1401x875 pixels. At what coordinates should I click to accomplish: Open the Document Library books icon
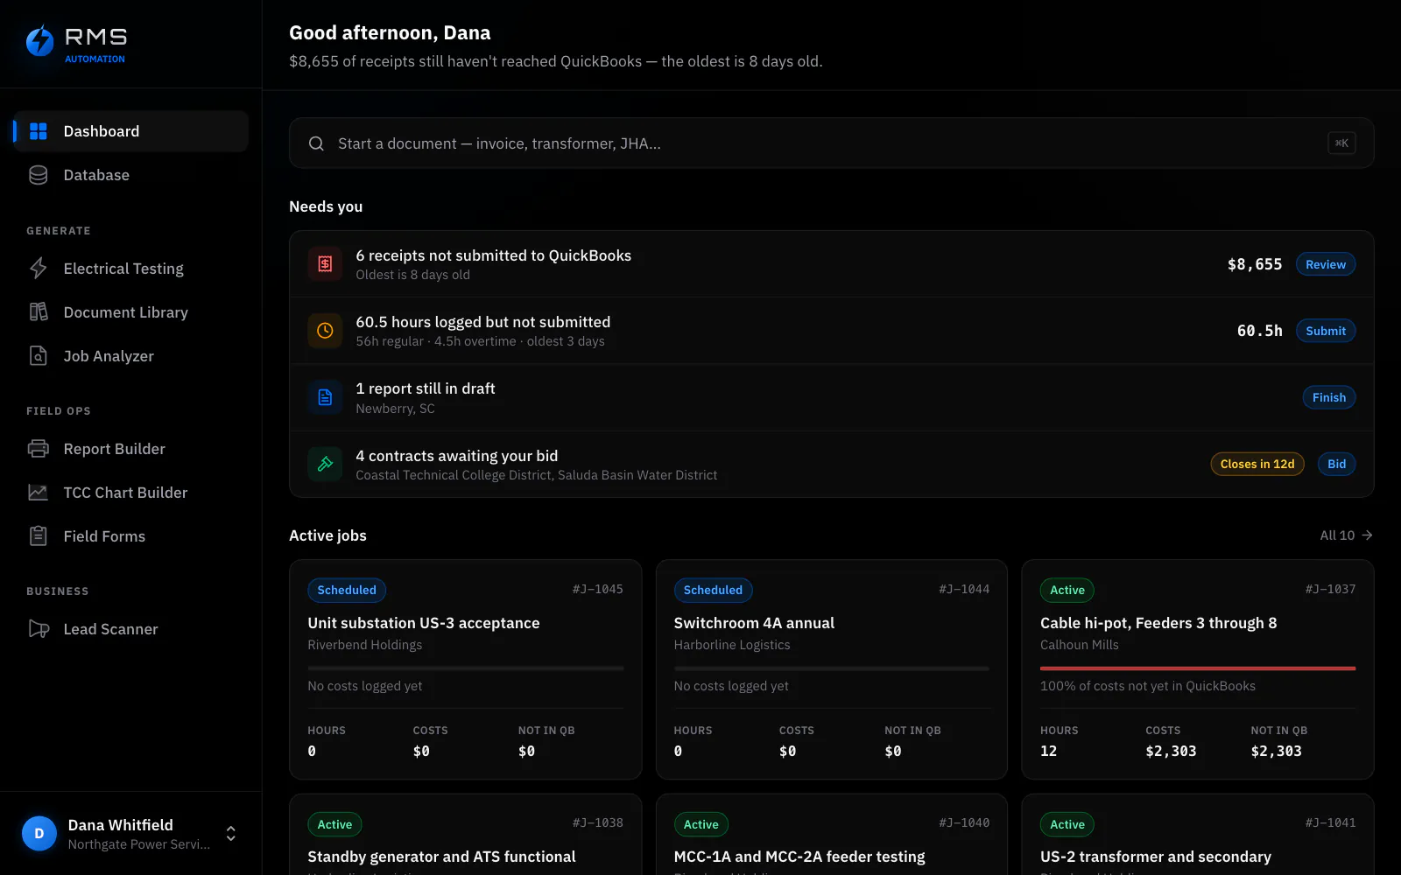pos(39,312)
